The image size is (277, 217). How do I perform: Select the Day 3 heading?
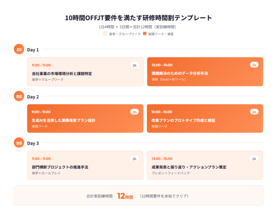[33, 143]
